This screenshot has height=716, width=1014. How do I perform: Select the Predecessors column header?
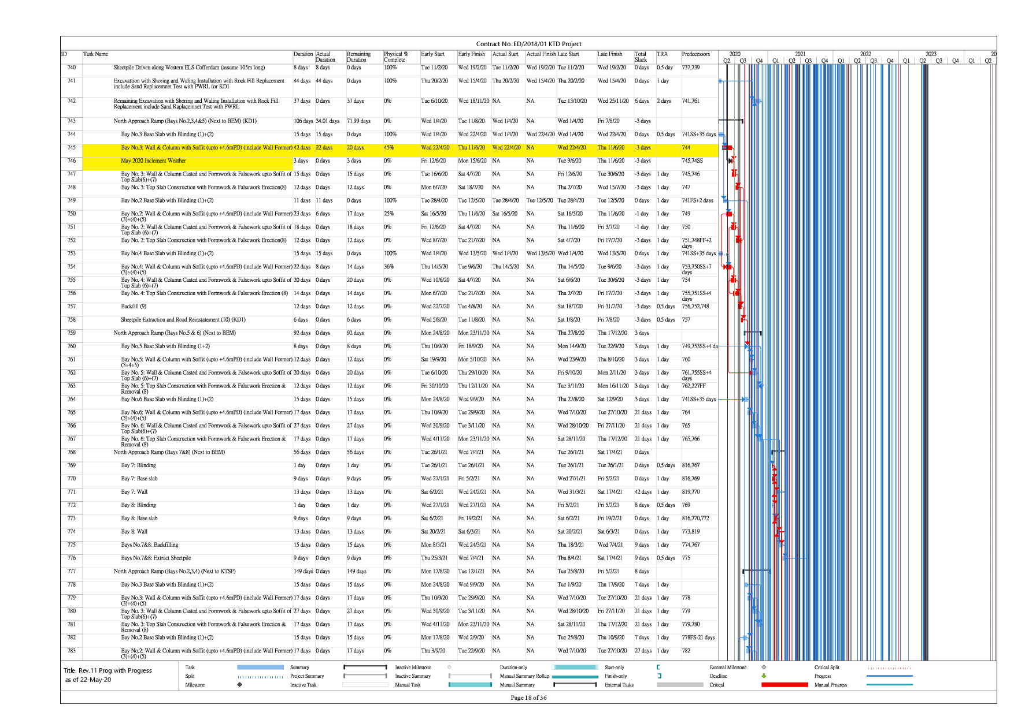[695, 54]
